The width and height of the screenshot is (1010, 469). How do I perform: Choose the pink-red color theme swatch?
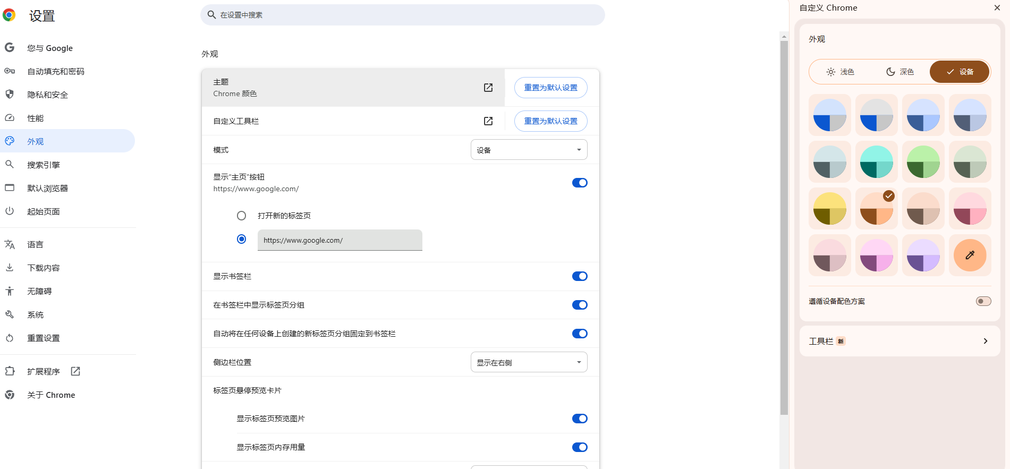point(970,209)
